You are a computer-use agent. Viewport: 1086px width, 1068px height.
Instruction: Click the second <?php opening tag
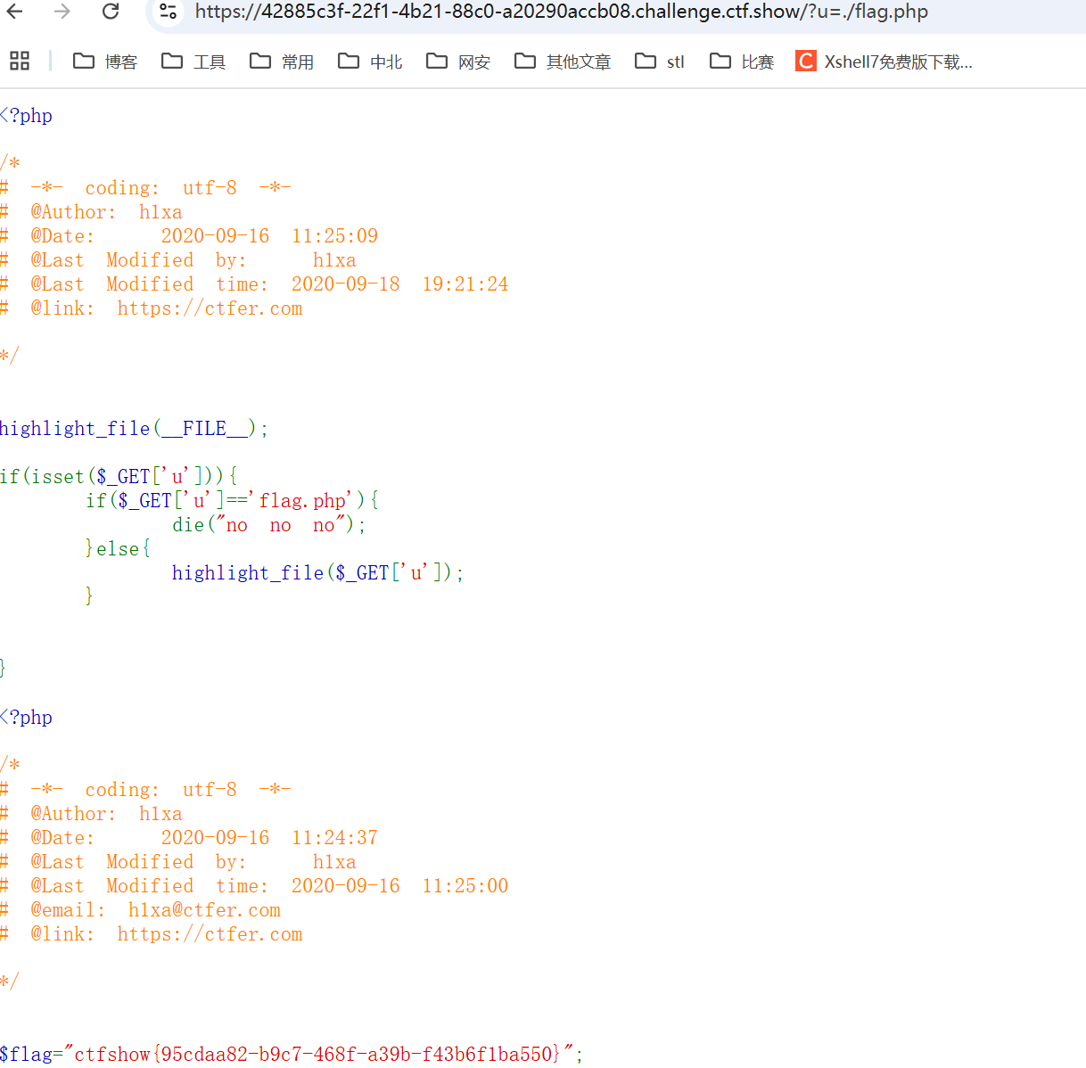26,718
